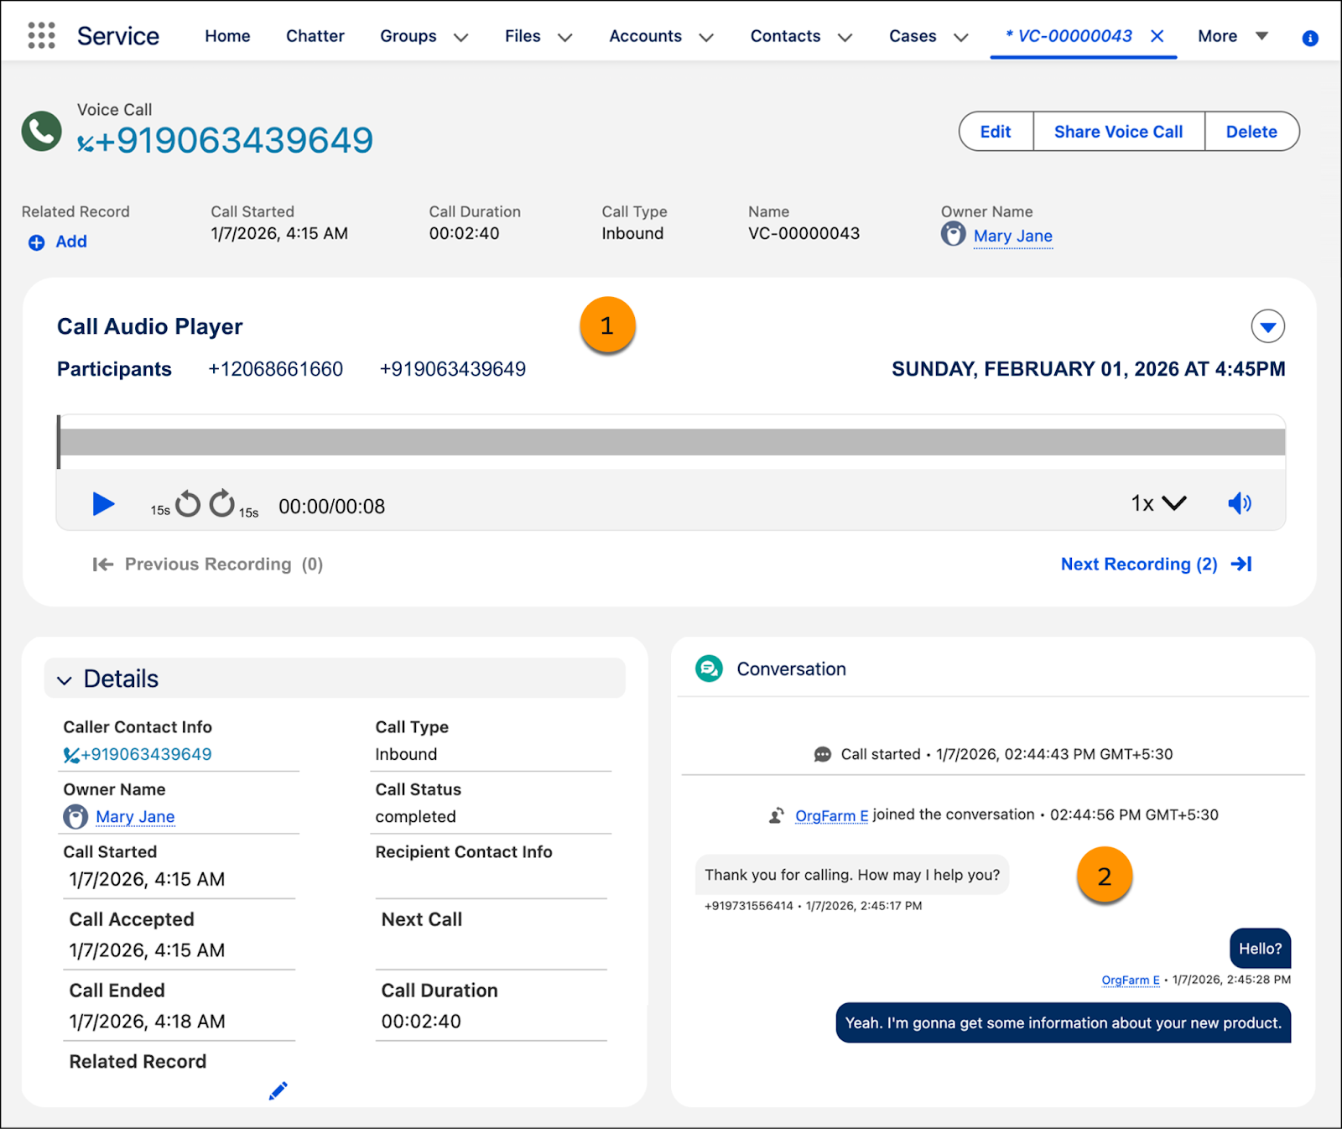
Task: Click the Call started speech bubble icon
Action: point(823,754)
